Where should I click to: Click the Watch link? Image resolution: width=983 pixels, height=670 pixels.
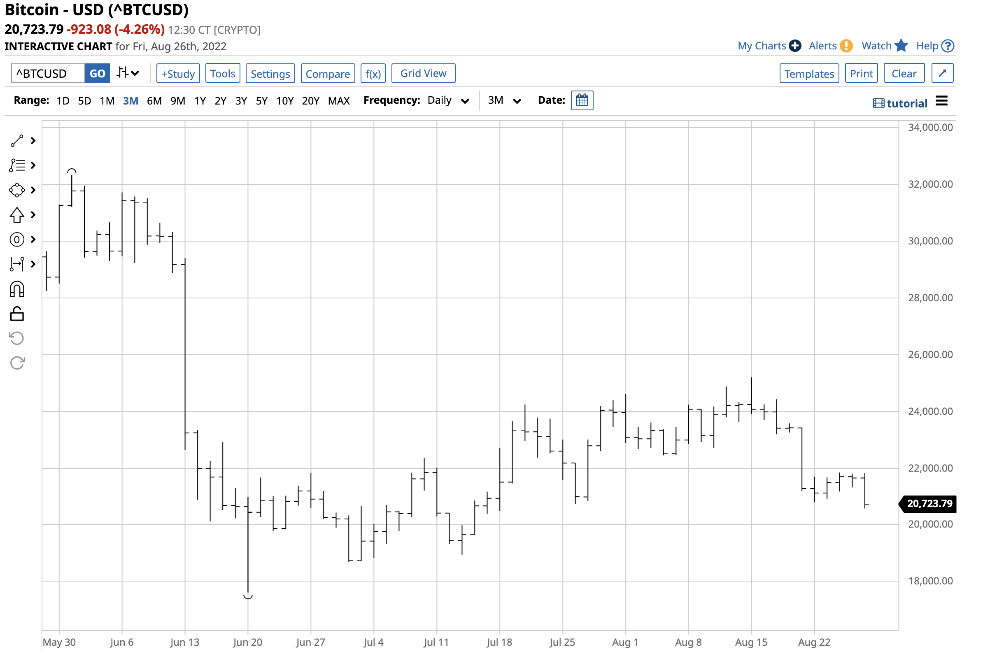click(876, 46)
